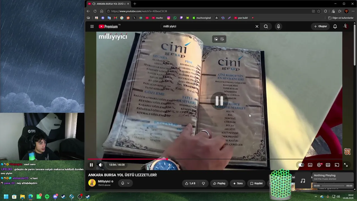Open the Google bookmark

pos(122,18)
